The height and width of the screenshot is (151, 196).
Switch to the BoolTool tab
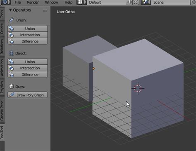click(x=2, y=133)
